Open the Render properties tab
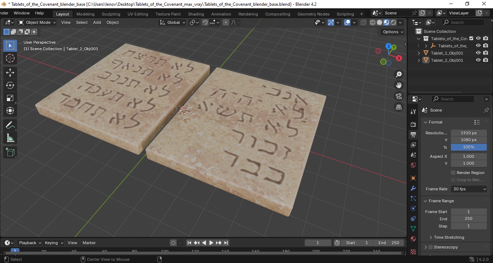The height and width of the screenshot is (263, 493). tap(413, 125)
